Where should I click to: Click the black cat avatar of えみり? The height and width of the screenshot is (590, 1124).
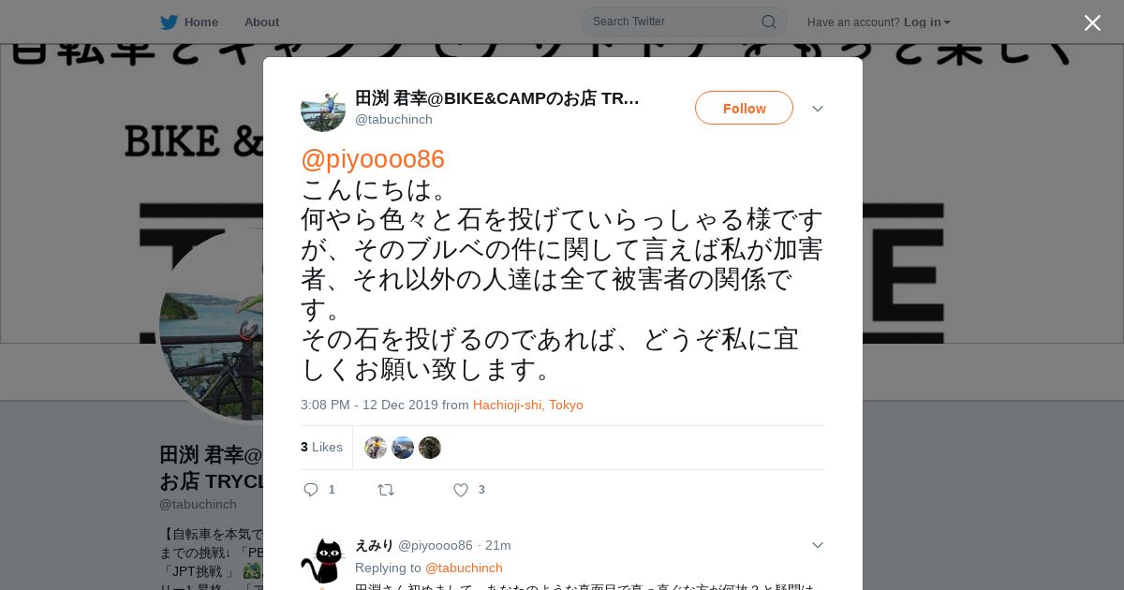pos(323,561)
